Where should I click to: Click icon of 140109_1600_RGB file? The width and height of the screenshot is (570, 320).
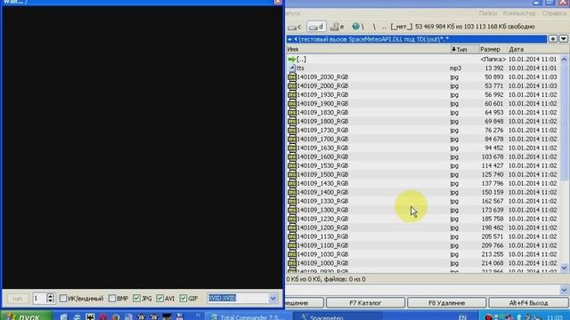click(292, 156)
